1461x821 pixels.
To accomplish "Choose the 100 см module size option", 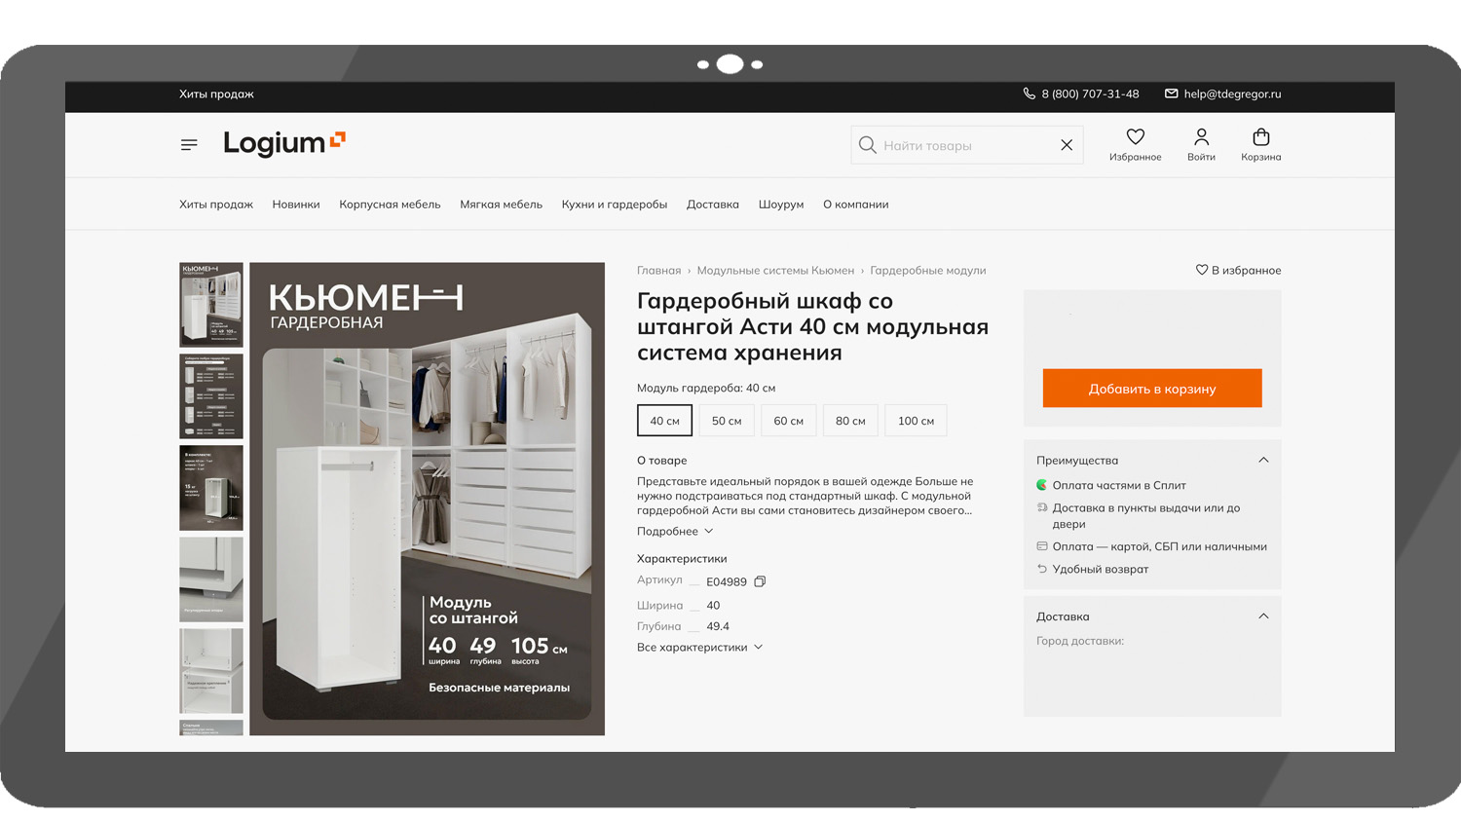I will tap(916, 421).
